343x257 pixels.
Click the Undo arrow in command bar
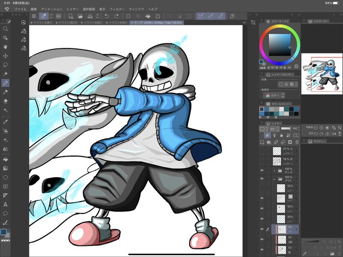tap(107, 16)
